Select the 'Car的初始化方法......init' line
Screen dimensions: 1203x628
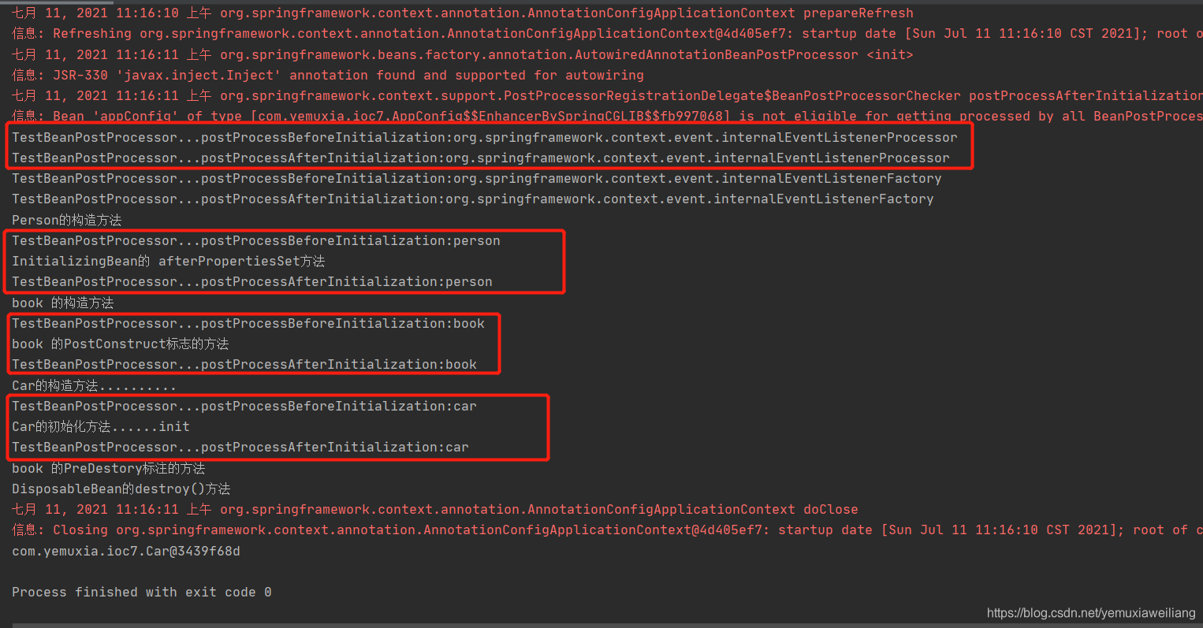click(101, 427)
